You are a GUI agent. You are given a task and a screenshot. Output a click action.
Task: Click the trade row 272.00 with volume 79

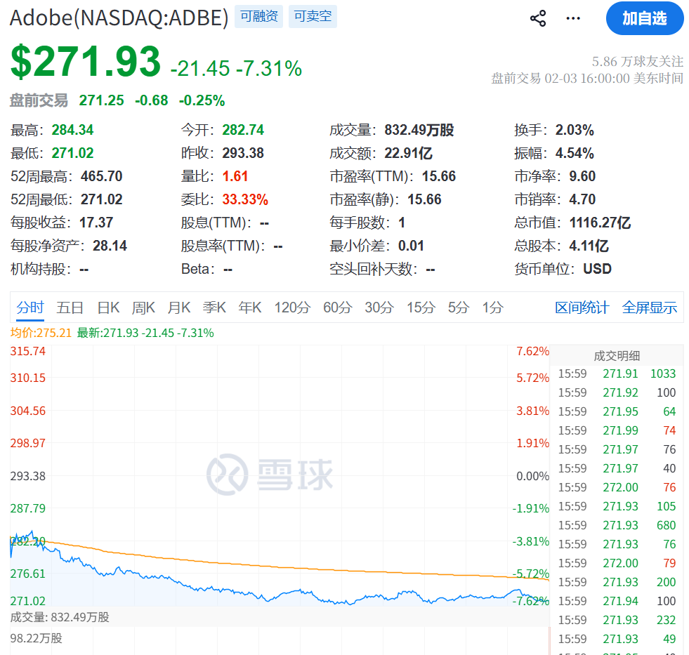point(617,563)
